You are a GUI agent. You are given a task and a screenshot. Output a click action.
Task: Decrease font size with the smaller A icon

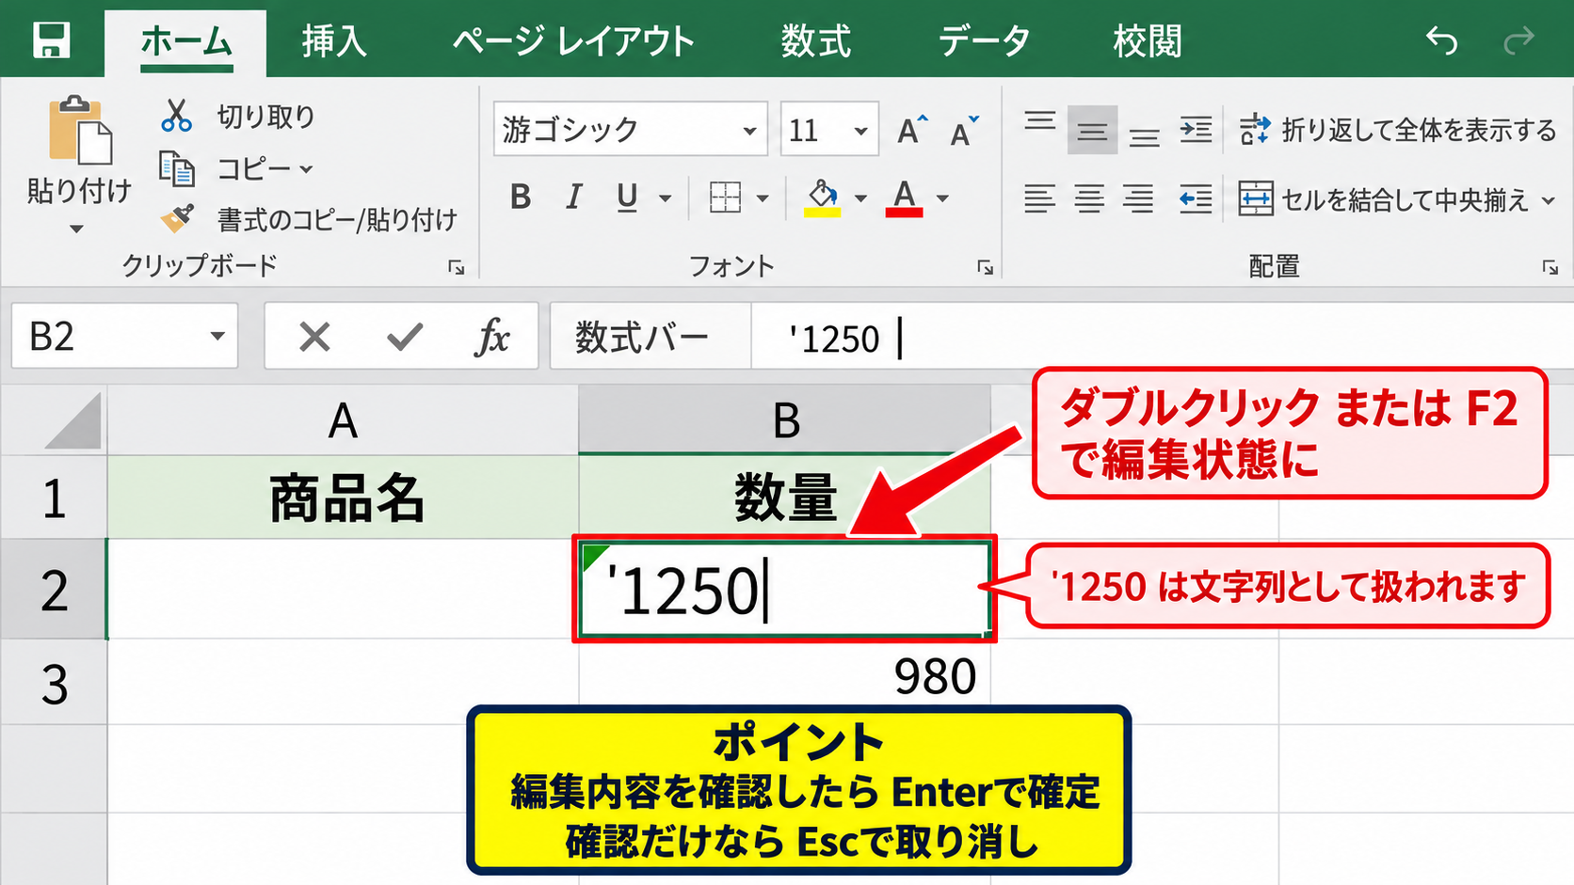coord(964,131)
